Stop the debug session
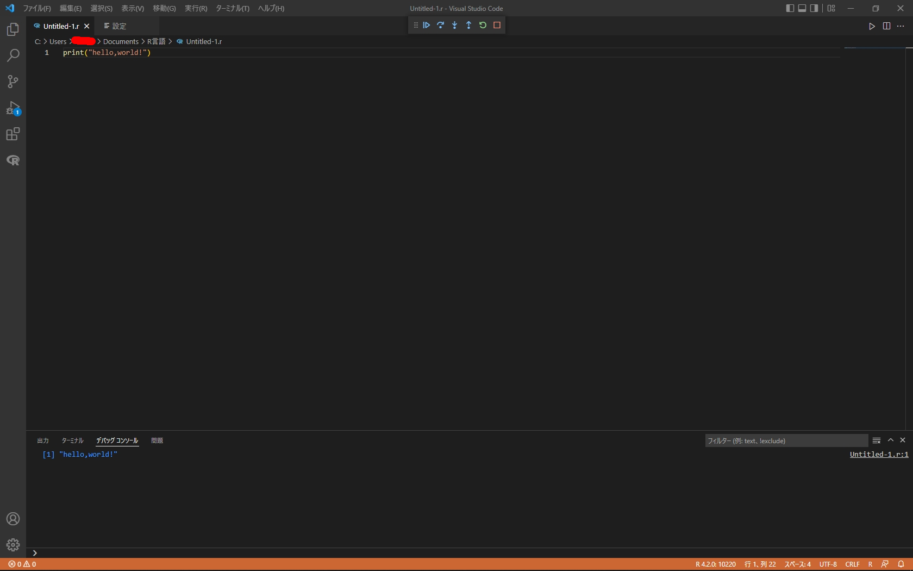 pos(496,25)
